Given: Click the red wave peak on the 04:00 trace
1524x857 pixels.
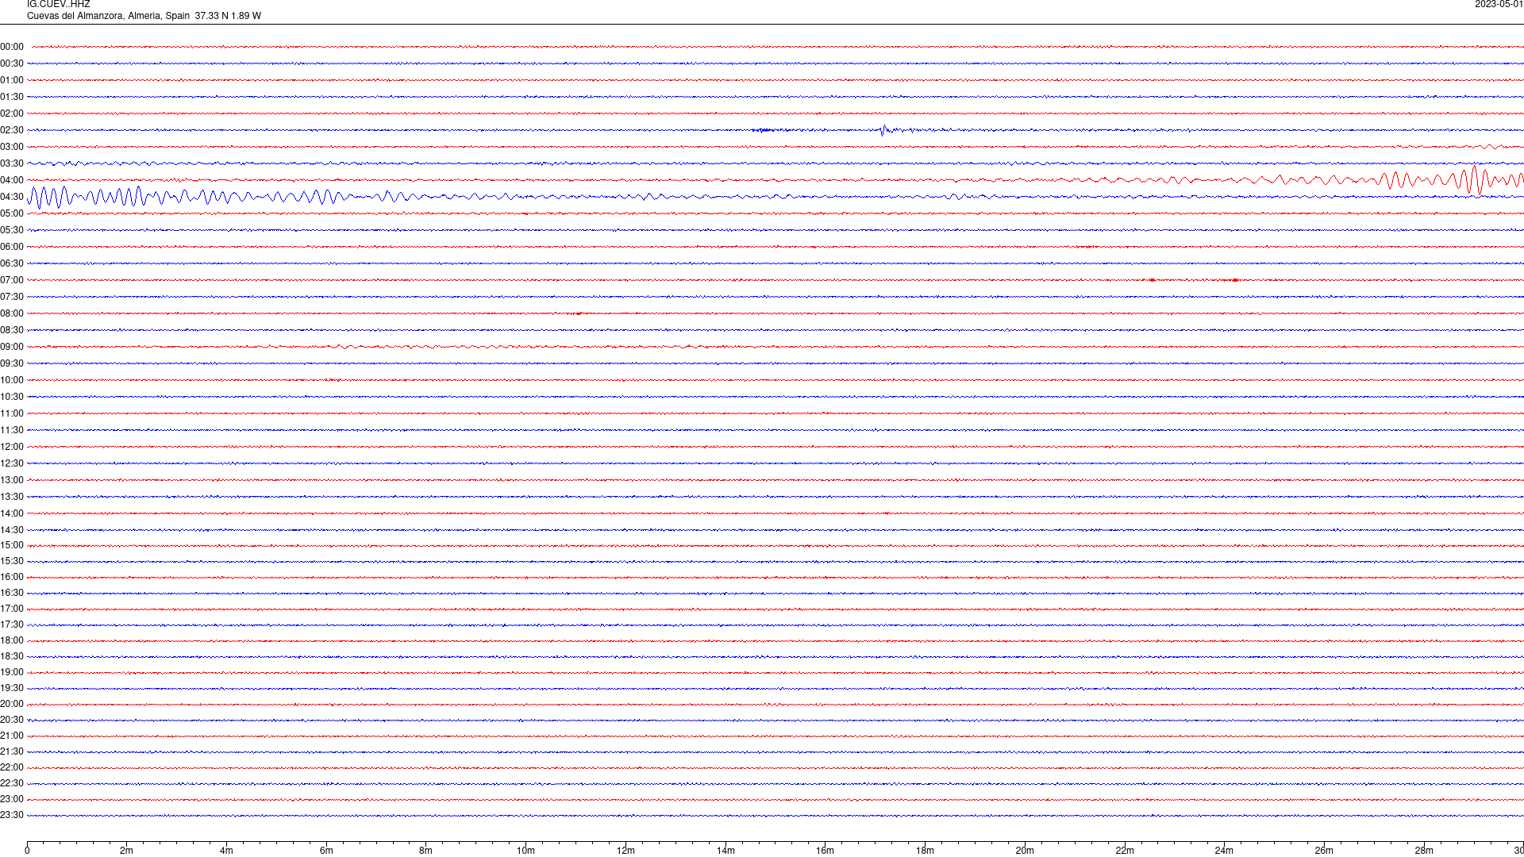Looking at the screenshot, I should coord(1475,180).
